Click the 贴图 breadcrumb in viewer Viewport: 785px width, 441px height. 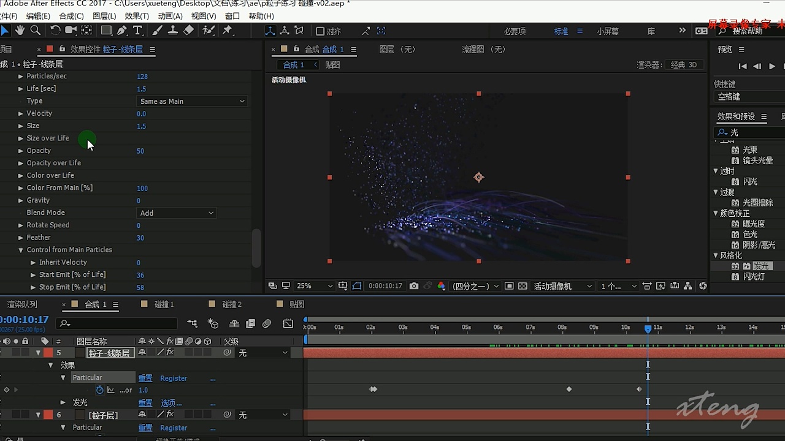[x=332, y=65]
